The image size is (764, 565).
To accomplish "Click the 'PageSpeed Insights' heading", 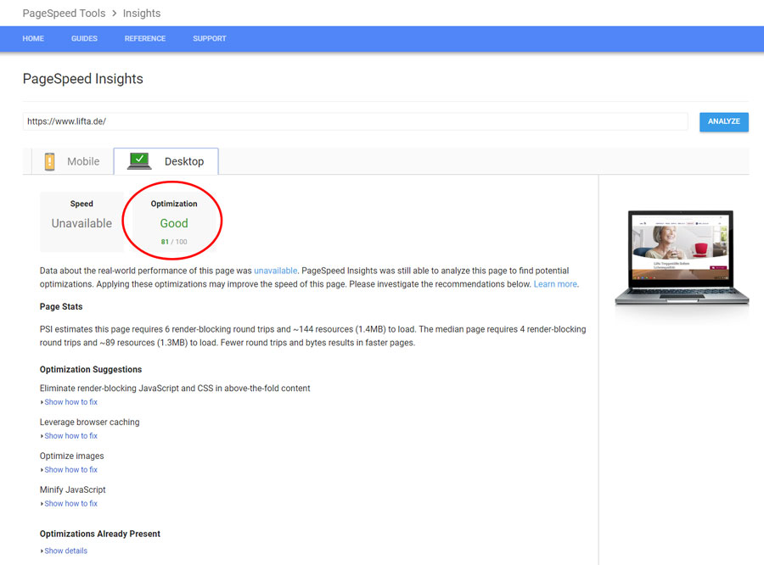I will point(83,79).
